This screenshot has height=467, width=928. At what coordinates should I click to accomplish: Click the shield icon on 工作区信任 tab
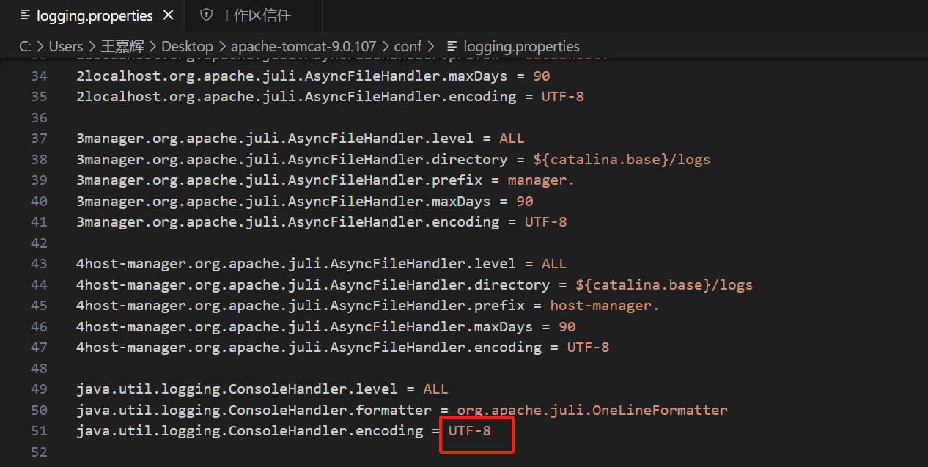tap(206, 15)
